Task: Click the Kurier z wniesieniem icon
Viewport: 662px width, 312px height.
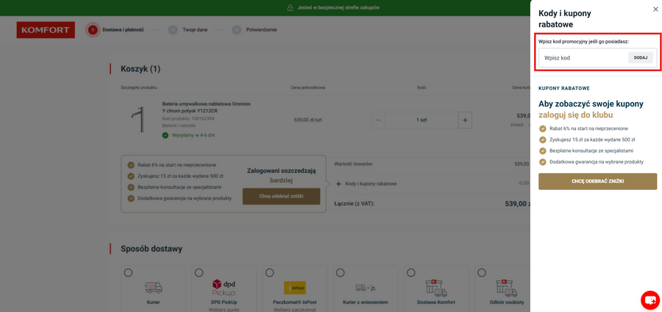Action: [x=365, y=288]
